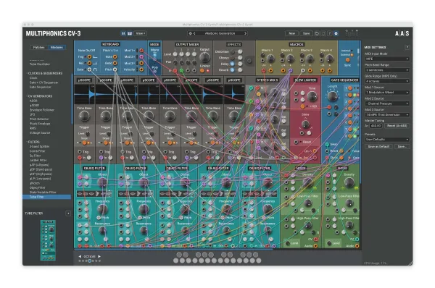Open the Glide Range dropdown

(x=387, y=81)
